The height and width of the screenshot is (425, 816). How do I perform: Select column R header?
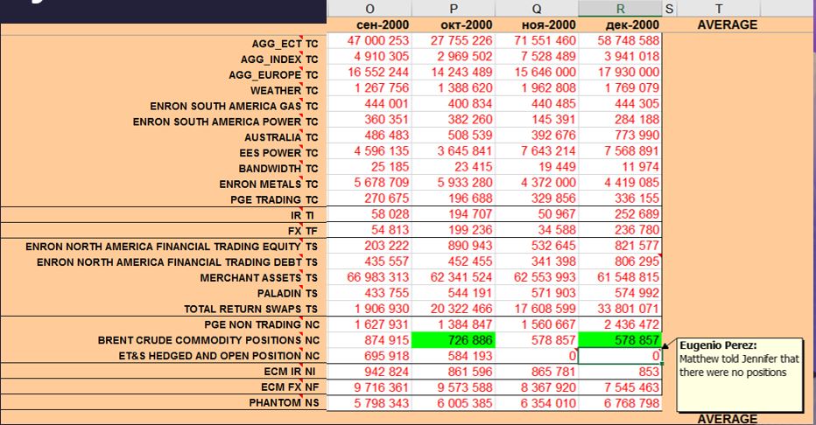[621, 9]
